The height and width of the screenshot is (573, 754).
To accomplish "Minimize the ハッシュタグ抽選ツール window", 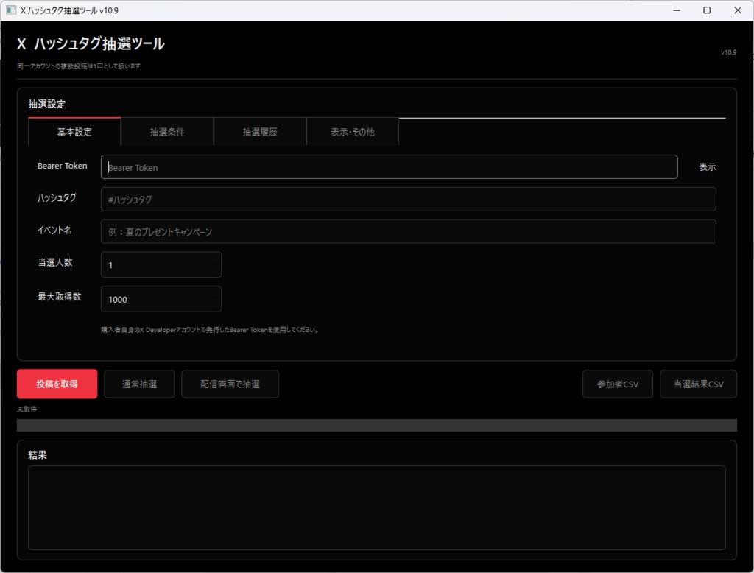I will click(x=677, y=10).
